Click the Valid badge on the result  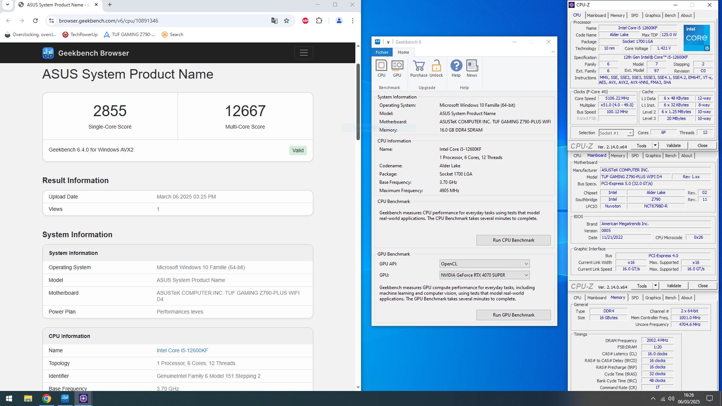pyautogui.click(x=298, y=150)
